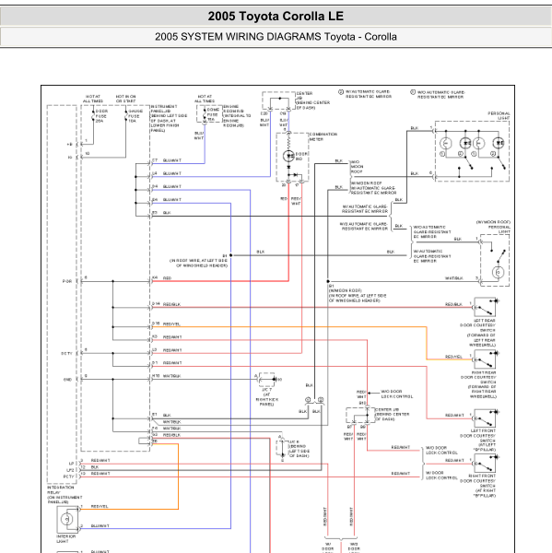Click the circled 1 W/O AUTOMATIC GLARE-RESISTANT legend
The width and height of the screenshot is (552, 553).
438,95
